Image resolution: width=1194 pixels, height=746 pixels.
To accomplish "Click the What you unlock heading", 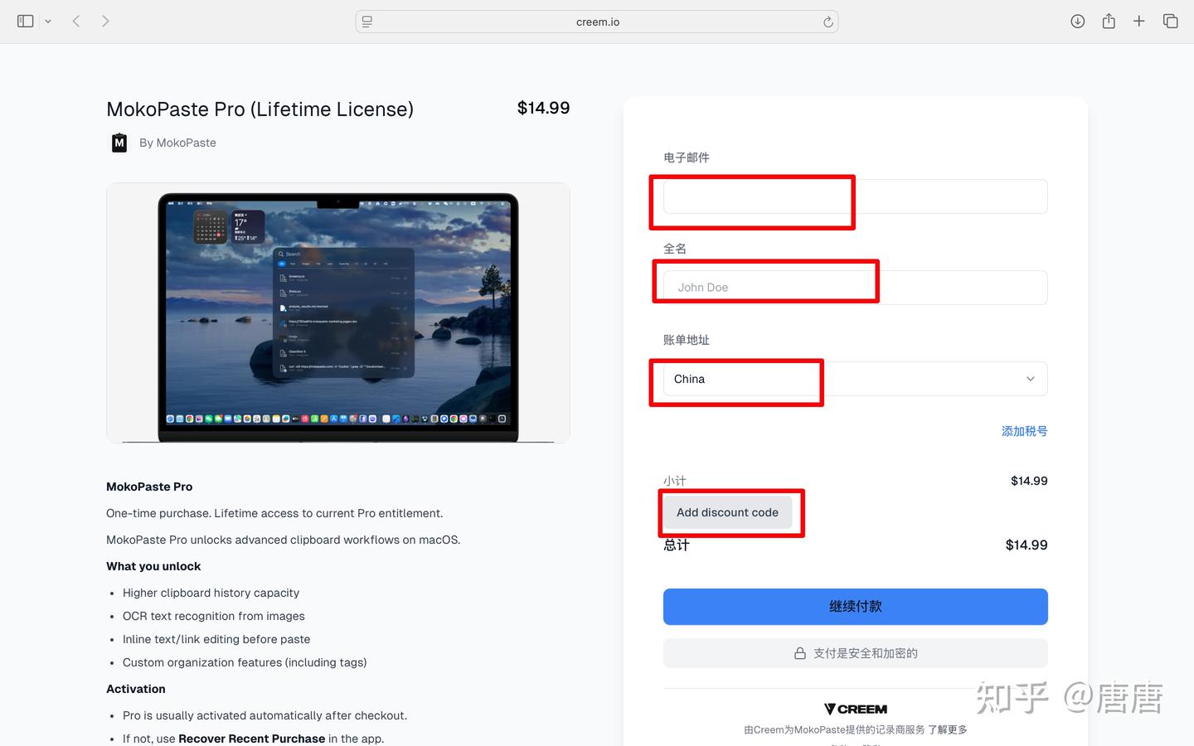I will (x=153, y=566).
